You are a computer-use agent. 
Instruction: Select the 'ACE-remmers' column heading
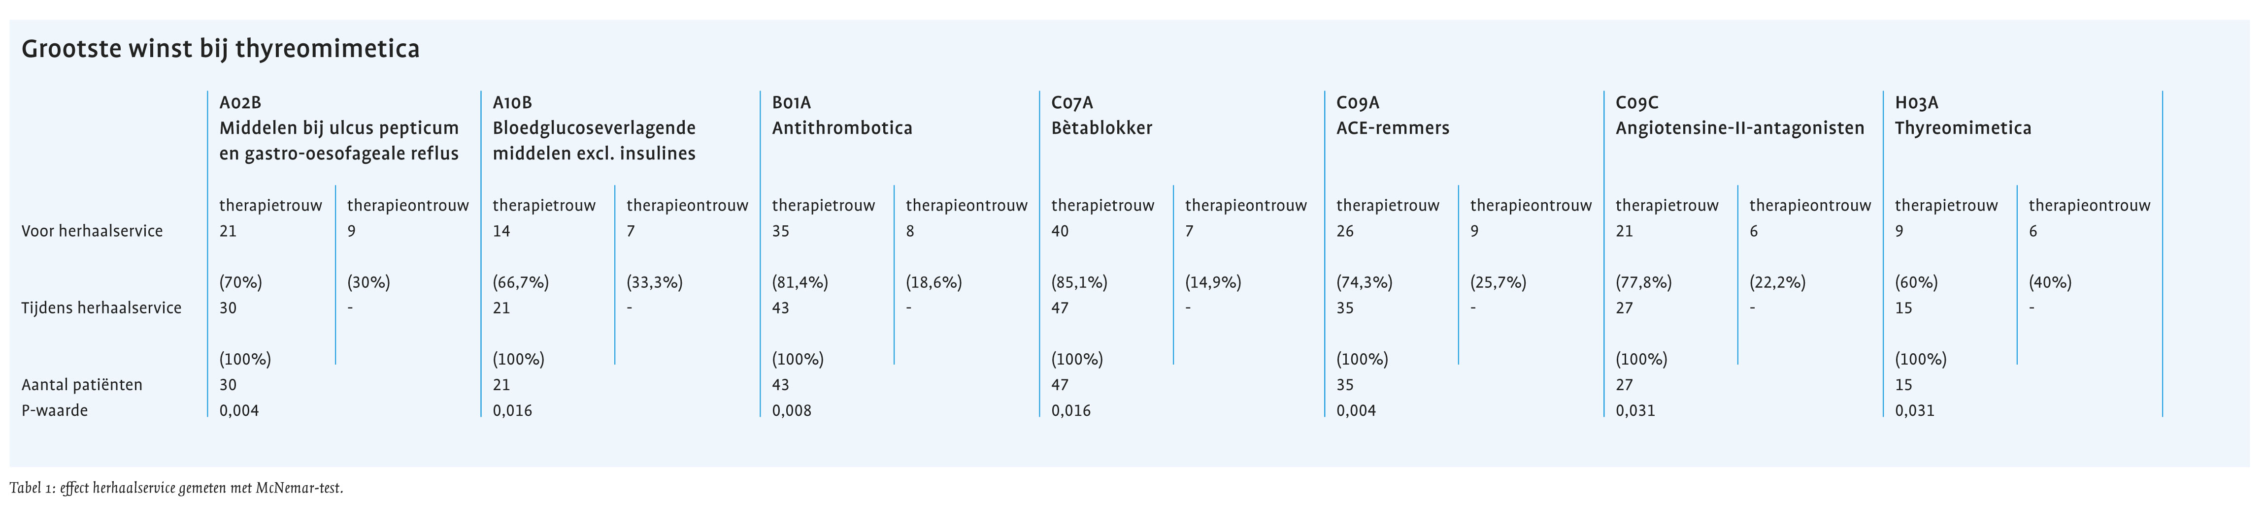pos(1393,128)
